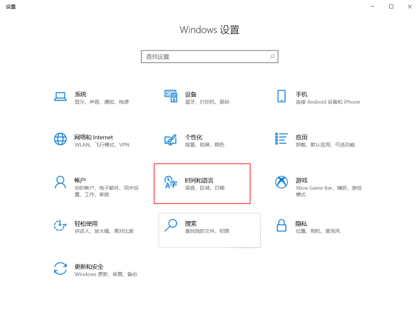Open the Update & Security sync icon

60,268
